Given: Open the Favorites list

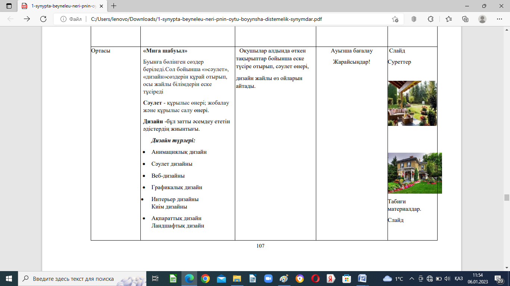Looking at the screenshot, I should coord(448,19).
